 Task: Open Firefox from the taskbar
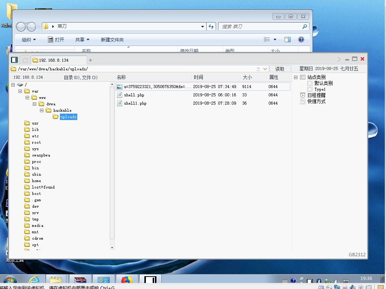point(127,280)
